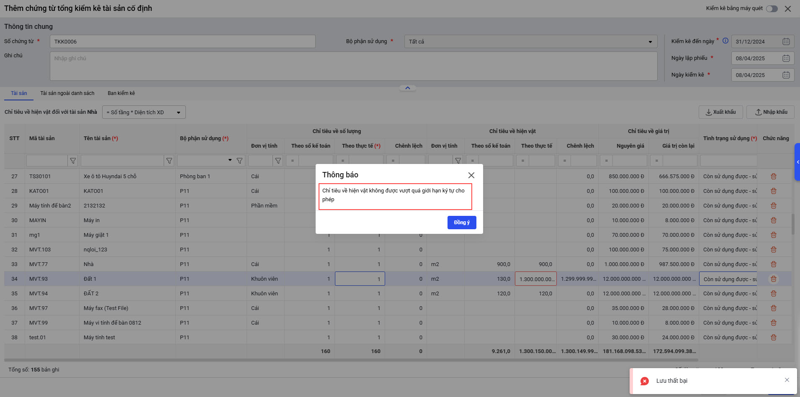Screen dimensions: 800x397
Task: Click the filter icon for Mã tài sản
Action: coord(73,161)
